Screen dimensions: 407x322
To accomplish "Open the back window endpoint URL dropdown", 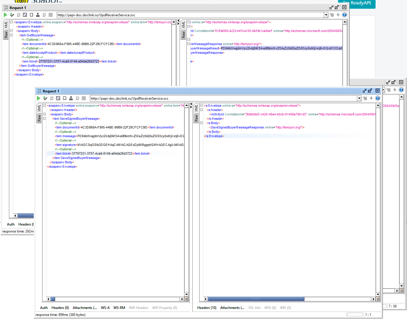I will (x=326, y=15).
